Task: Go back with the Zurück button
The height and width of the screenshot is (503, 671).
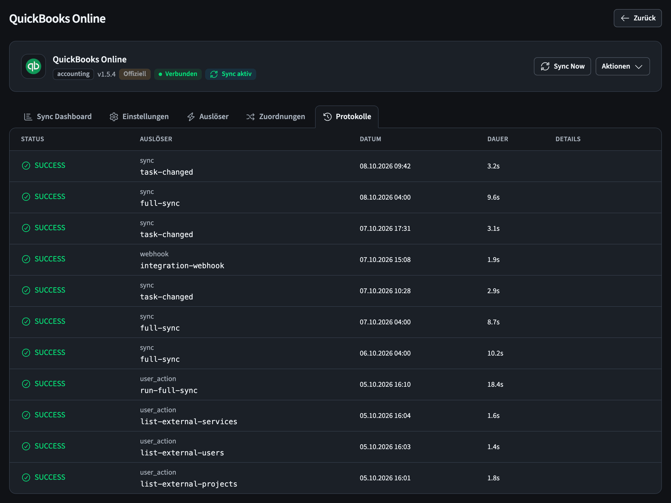Action: [x=637, y=18]
